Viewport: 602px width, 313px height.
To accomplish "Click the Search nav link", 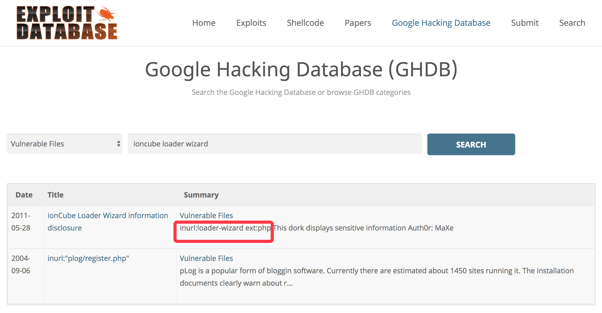I will (x=572, y=23).
